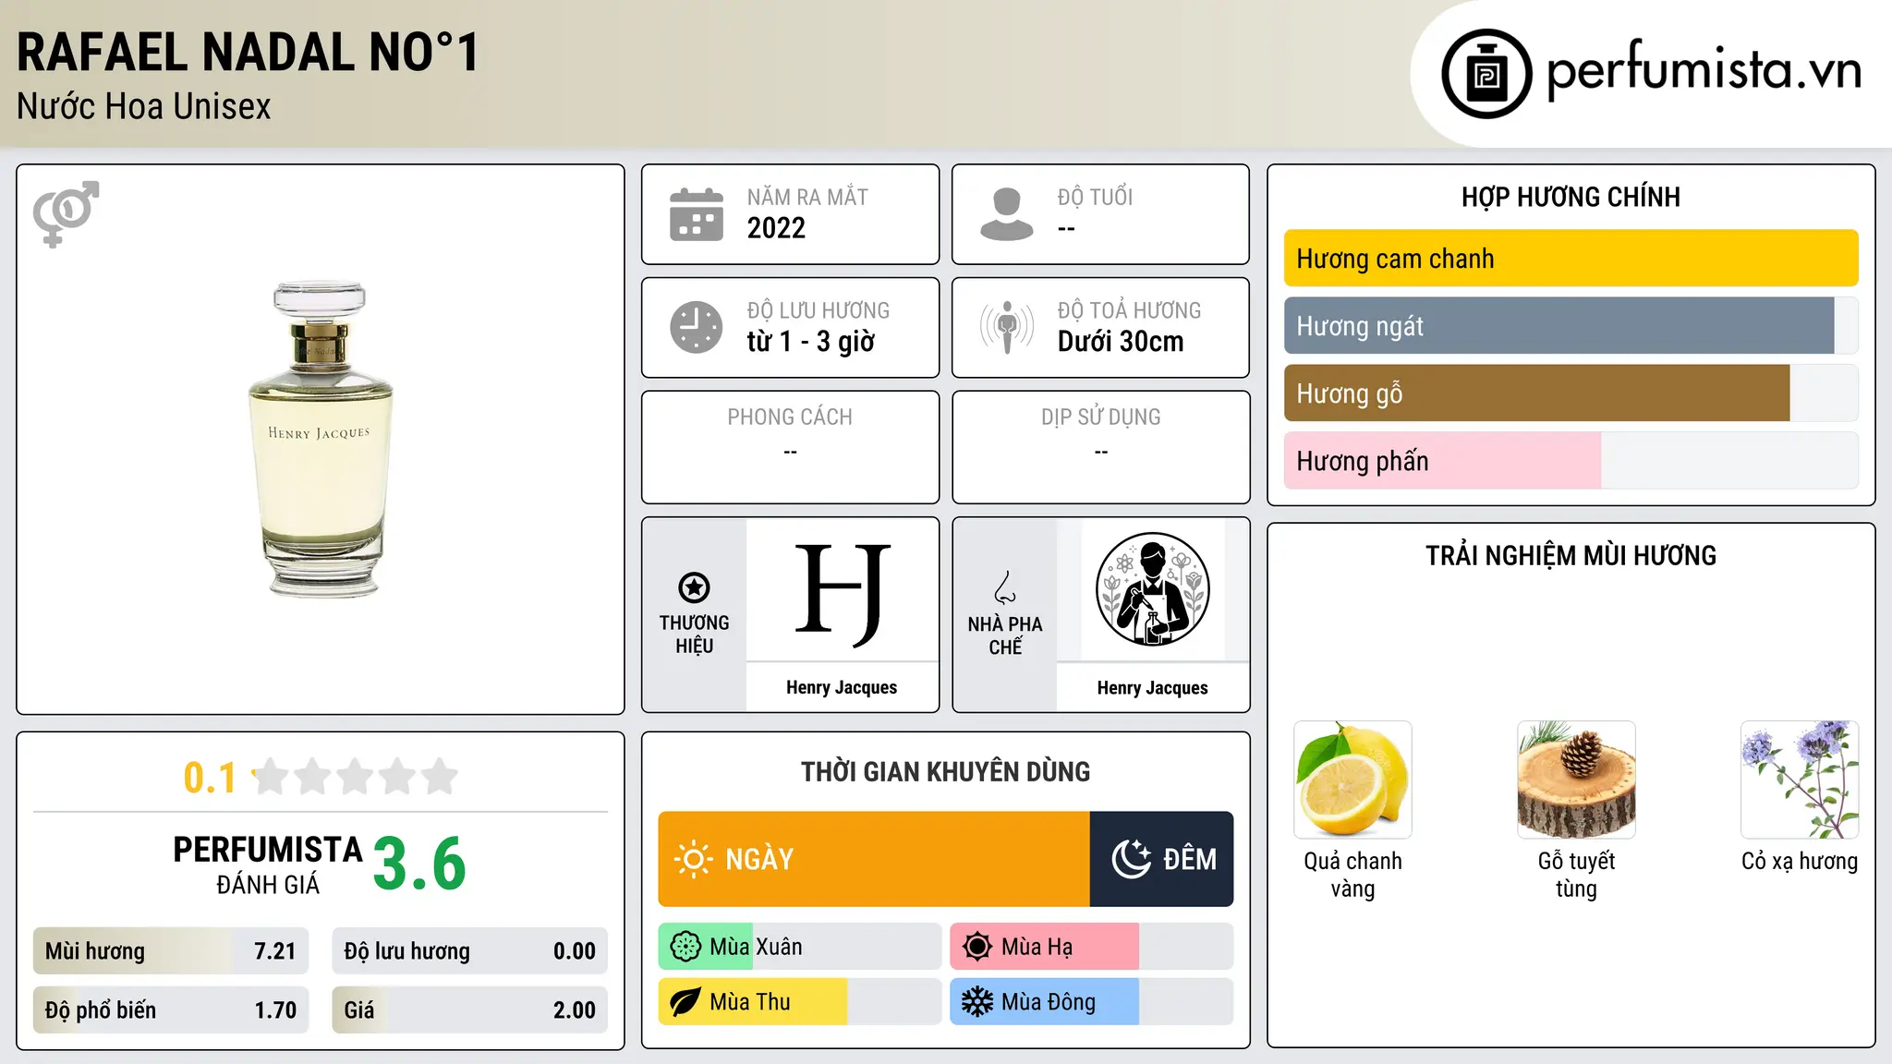Click the Mùi hương 7.21 score box
This screenshot has width=1892, height=1064.
pos(171,951)
